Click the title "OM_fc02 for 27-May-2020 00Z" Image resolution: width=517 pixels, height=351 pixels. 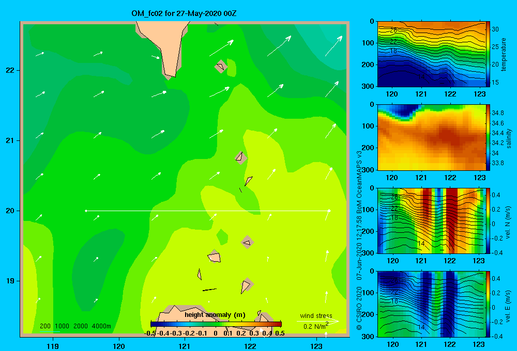point(184,13)
